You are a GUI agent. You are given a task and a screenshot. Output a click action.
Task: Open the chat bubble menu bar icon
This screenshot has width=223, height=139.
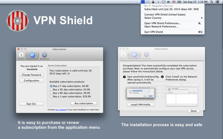click(148, 2)
